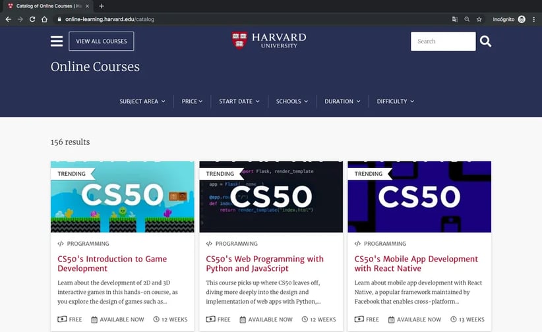The height and width of the screenshot is (332, 542).
Task: Click AVAILABLE NOW on Mobile App card
Action: coord(419,319)
